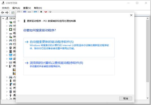The width and height of the screenshot is (151, 105).
Task: Click the red X uninstall device icon
Action: (x=46, y=12)
